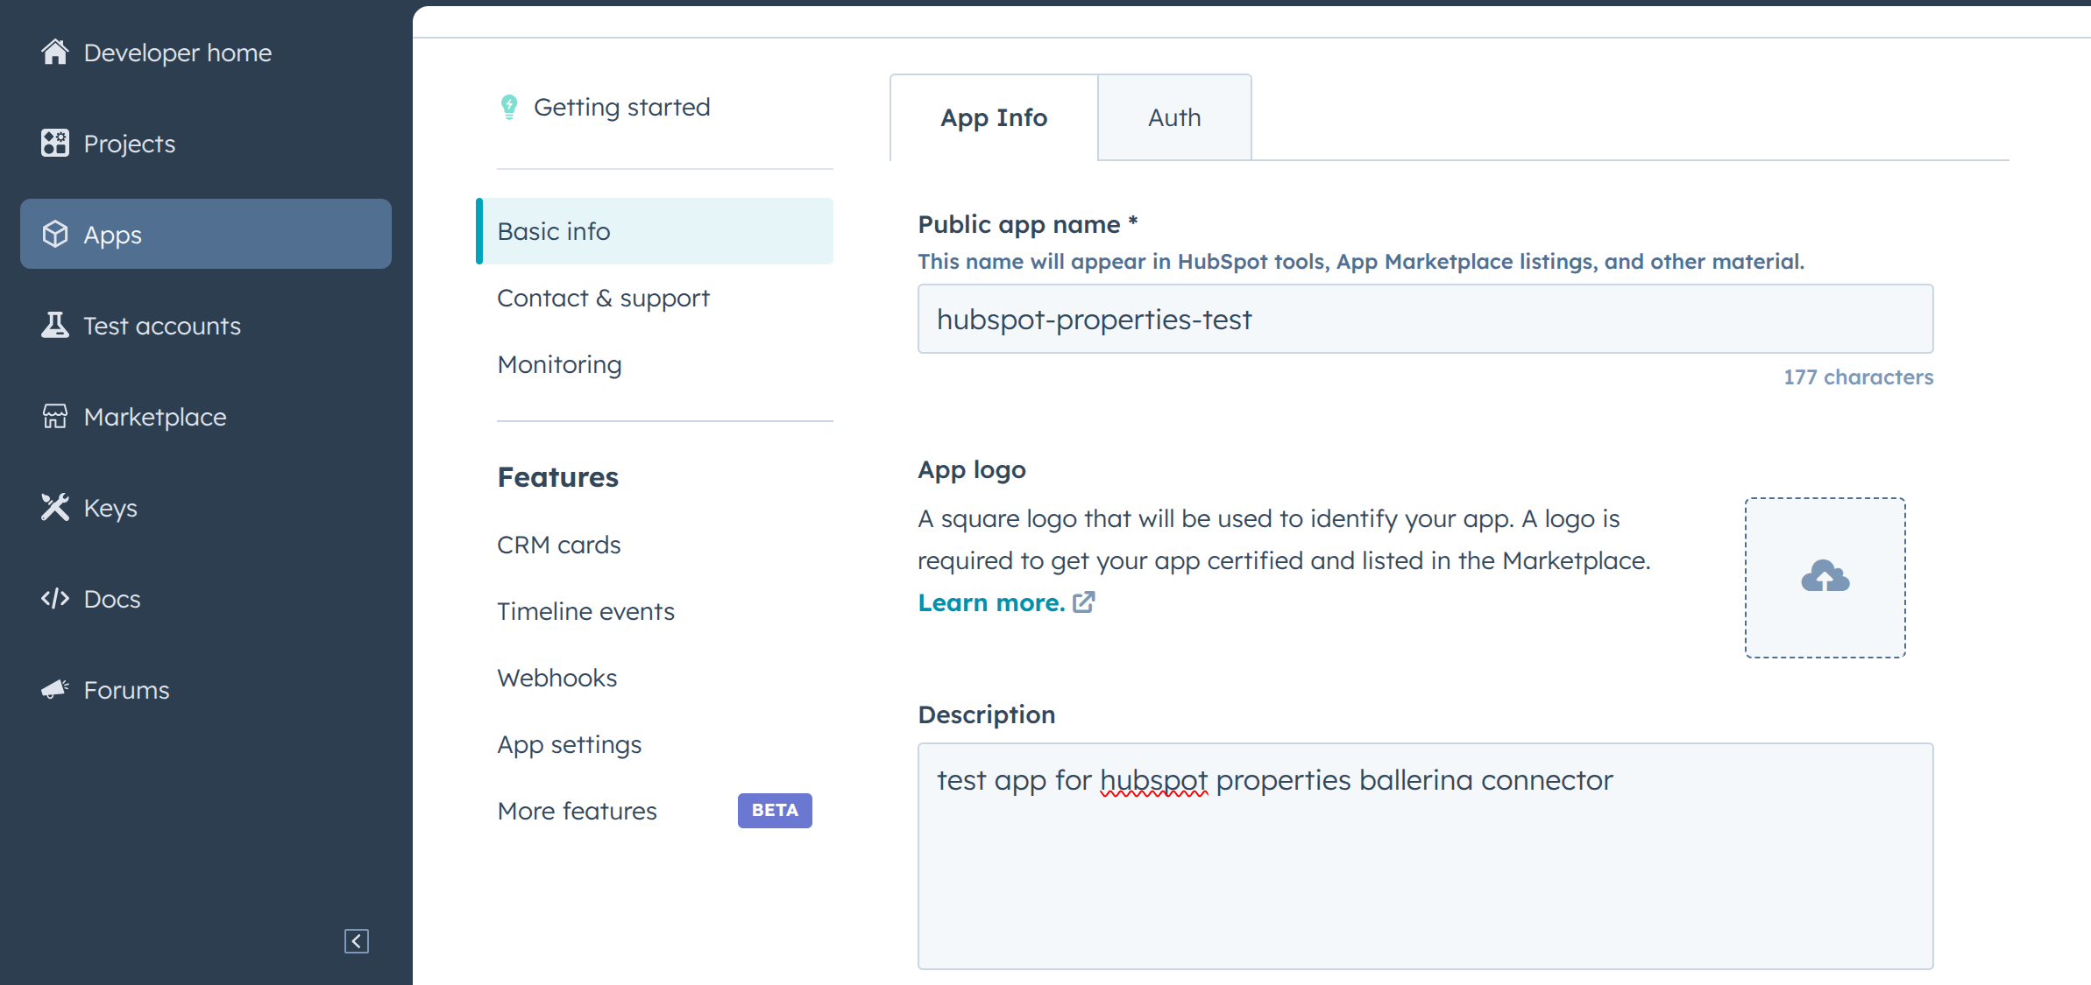Click the Apps cube icon

point(54,234)
